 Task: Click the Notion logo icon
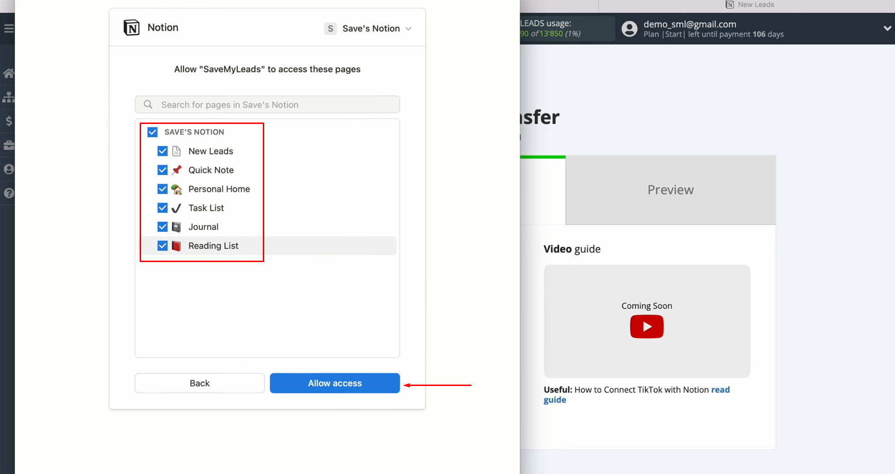[x=132, y=28]
